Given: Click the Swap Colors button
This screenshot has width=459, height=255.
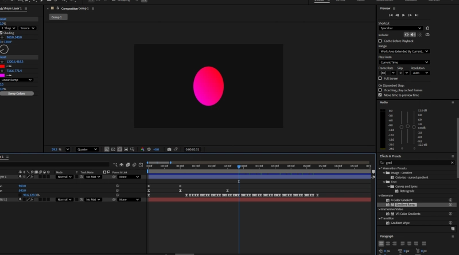Looking at the screenshot, I should [x=17, y=93].
